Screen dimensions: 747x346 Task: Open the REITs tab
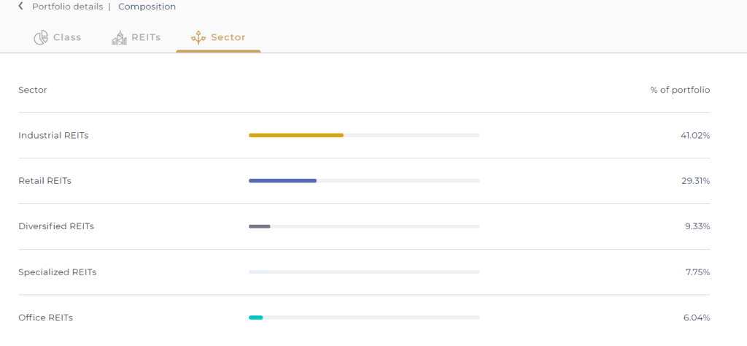click(x=136, y=38)
